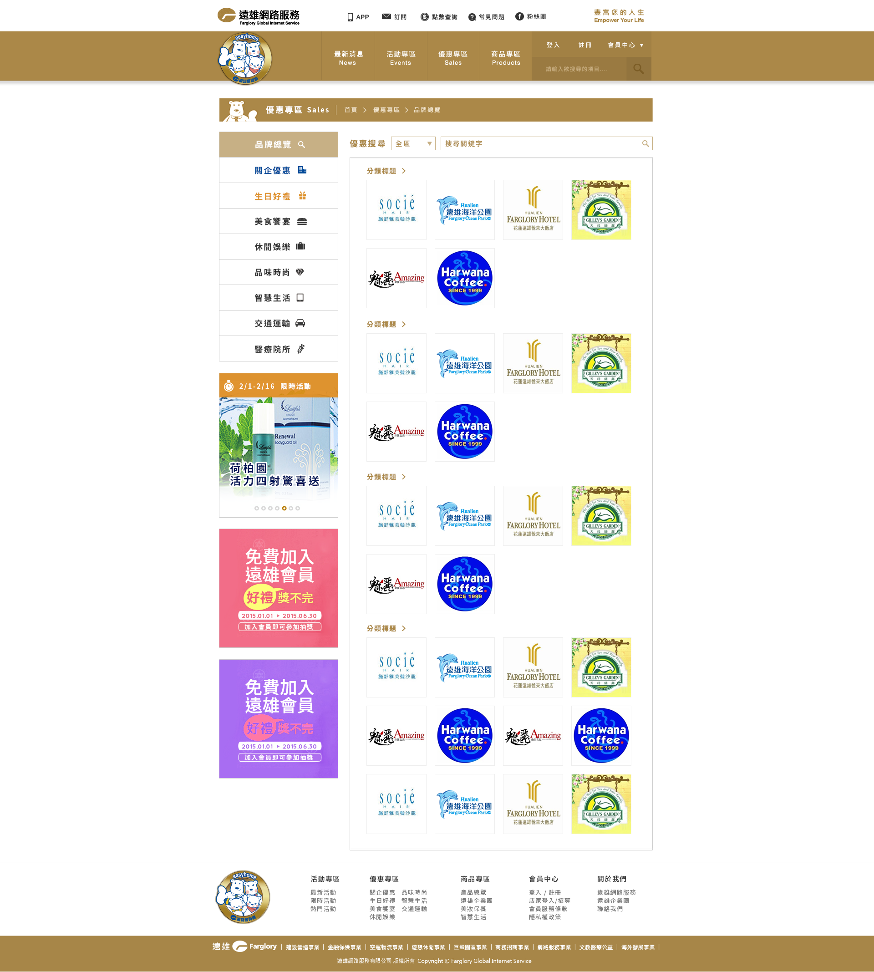Click 優惠專區 breadcrumb link
The image size is (874, 972).
tap(386, 110)
